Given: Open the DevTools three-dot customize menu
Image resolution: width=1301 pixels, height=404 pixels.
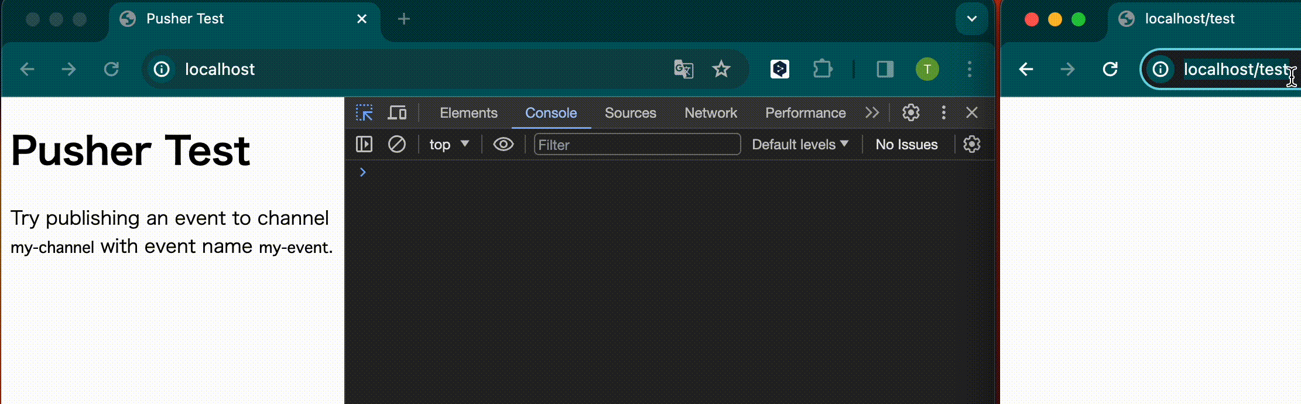Looking at the screenshot, I should pos(943,112).
